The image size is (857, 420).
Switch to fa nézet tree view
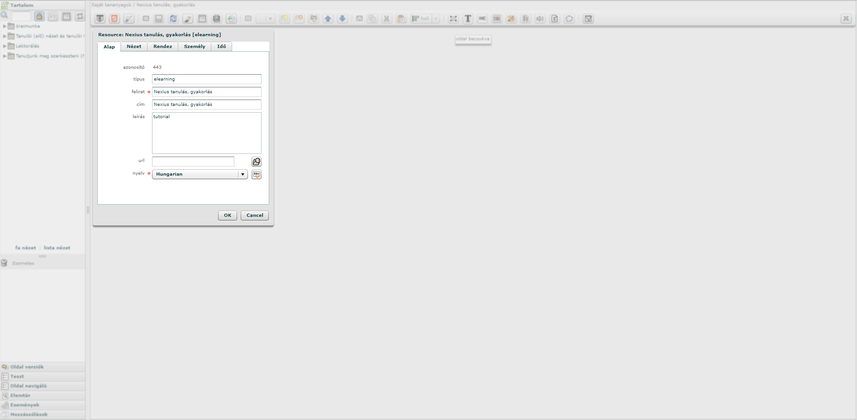[x=25, y=248]
